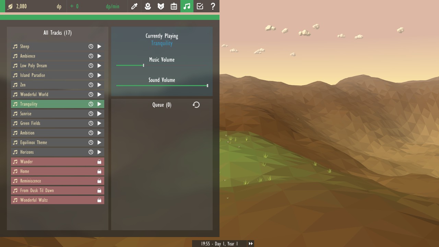Queue Low Poly Dream with clock icon
439x247 pixels.
click(91, 66)
